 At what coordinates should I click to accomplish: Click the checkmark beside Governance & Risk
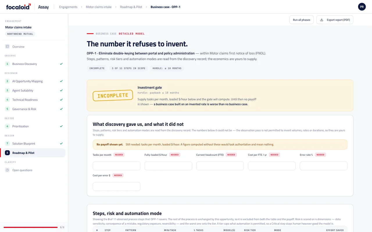coord(61,109)
